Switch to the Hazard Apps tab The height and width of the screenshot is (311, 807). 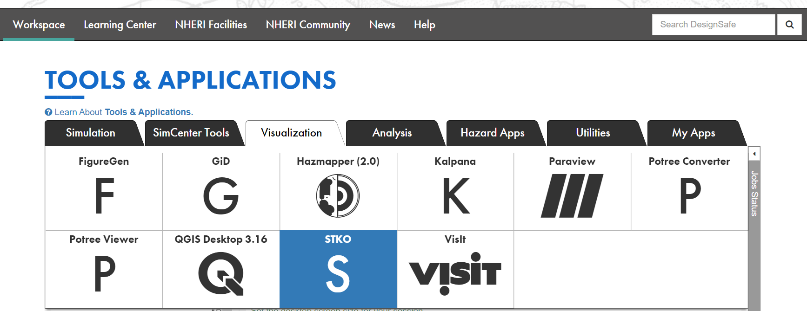[x=492, y=133]
